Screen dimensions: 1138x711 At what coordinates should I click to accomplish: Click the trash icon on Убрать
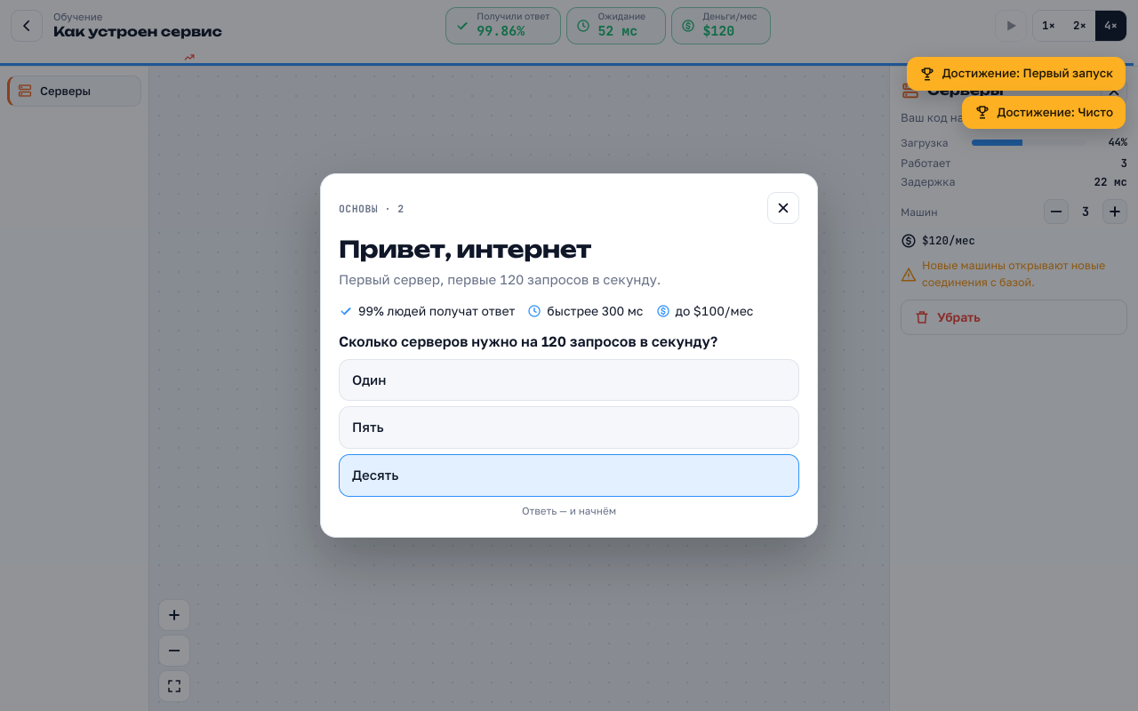922,317
